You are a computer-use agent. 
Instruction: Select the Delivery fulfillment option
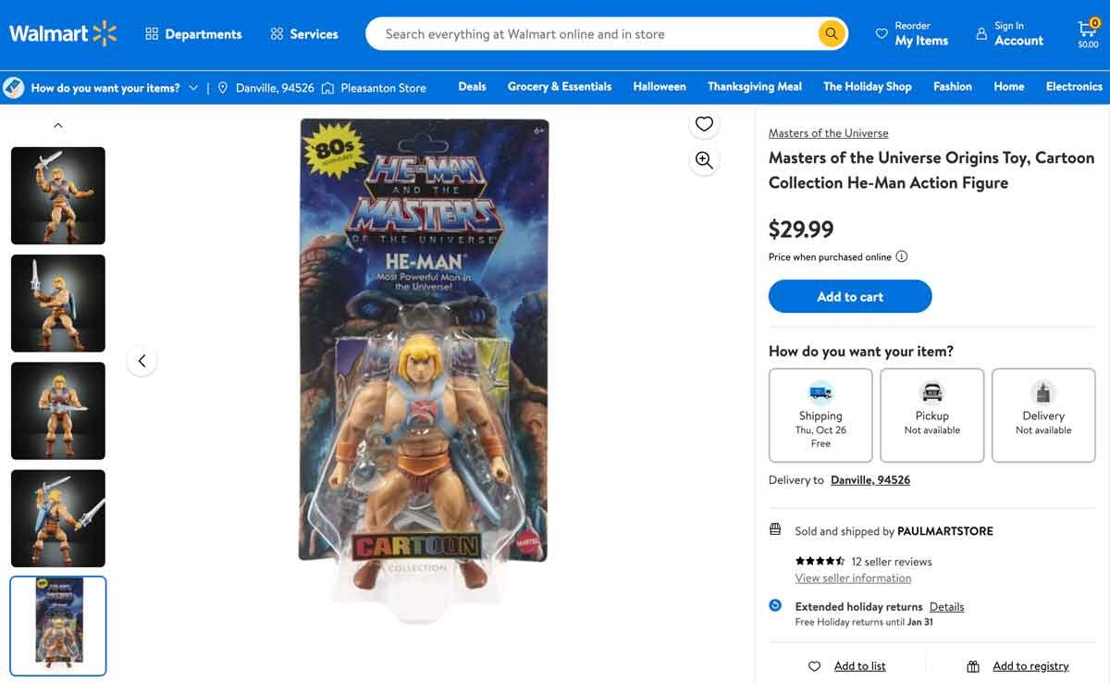(1043, 415)
